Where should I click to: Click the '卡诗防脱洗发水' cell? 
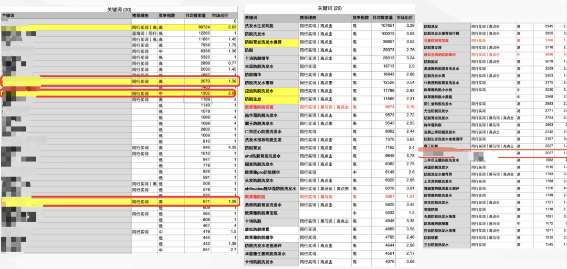click(x=271, y=262)
